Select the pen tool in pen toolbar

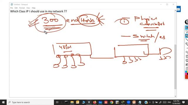(187, 36)
